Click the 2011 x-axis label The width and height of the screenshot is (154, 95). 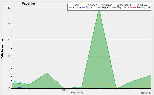click(64, 90)
